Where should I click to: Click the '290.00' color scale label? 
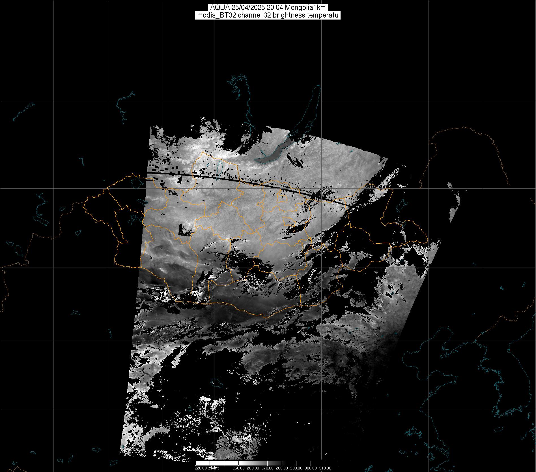296,468
